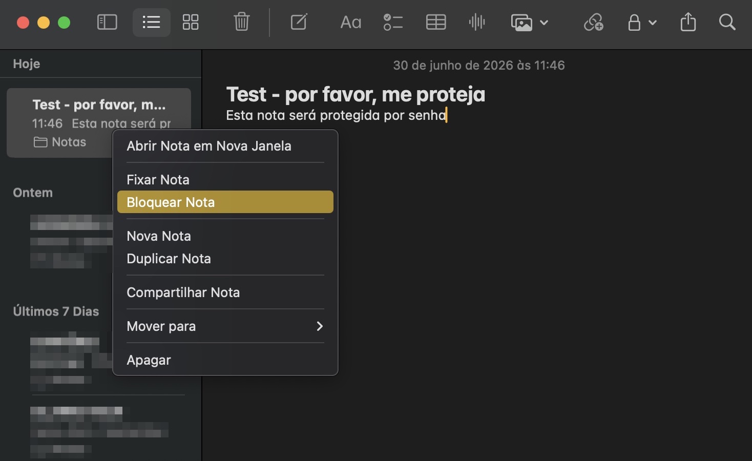The image size is (752, 461).
Task: Choose Duplicar Nota menu entry
Action: (225, 259)
